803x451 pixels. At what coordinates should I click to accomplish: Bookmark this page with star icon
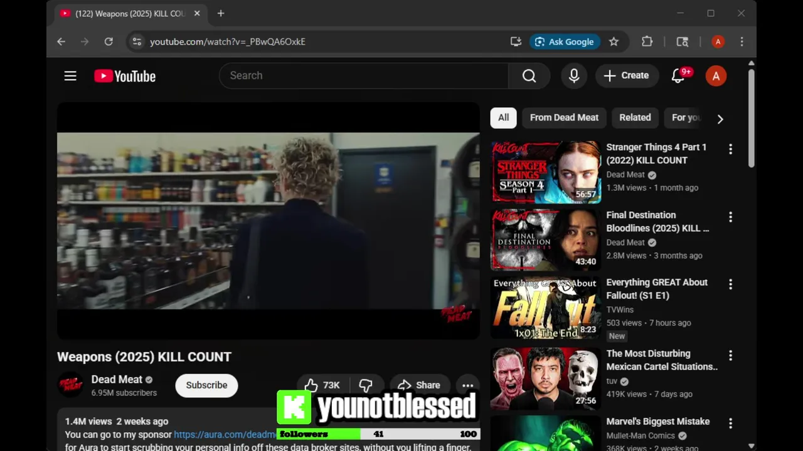(x=614, y=41)
